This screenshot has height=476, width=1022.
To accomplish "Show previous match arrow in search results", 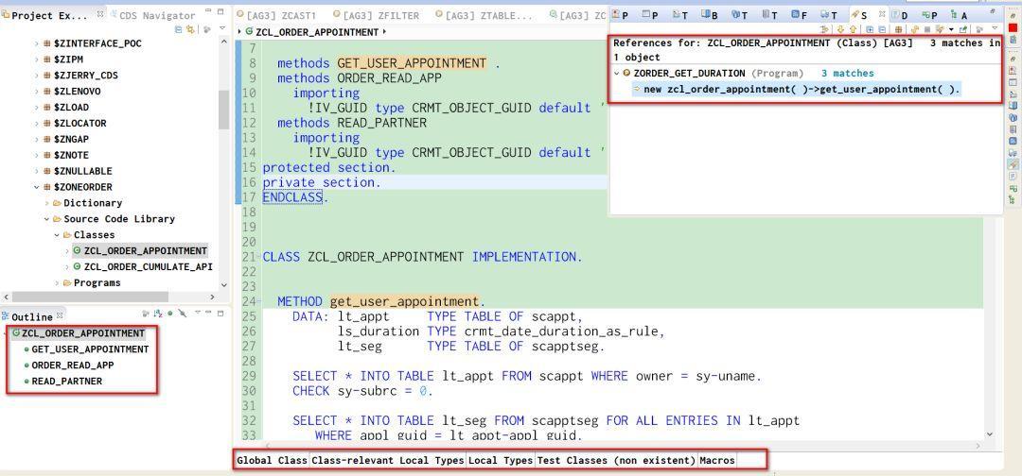I will point(854,29).
